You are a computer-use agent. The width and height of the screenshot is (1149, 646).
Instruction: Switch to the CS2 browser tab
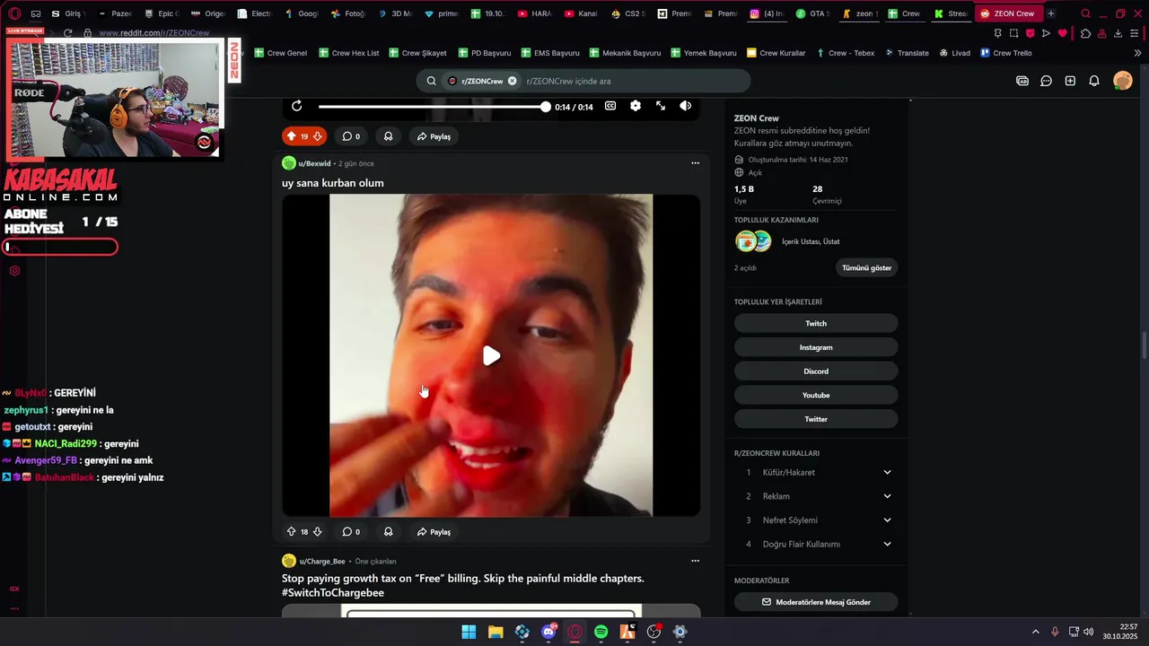627,13
